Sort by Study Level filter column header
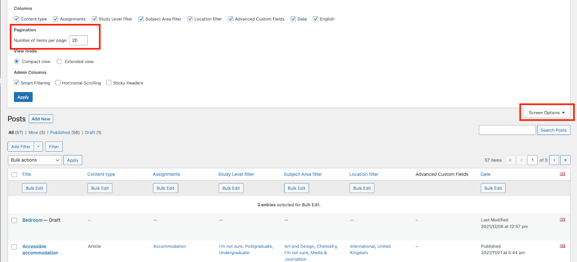 236,174
